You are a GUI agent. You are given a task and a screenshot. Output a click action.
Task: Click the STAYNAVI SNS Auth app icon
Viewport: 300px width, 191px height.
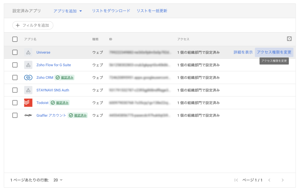click(28, 90)
